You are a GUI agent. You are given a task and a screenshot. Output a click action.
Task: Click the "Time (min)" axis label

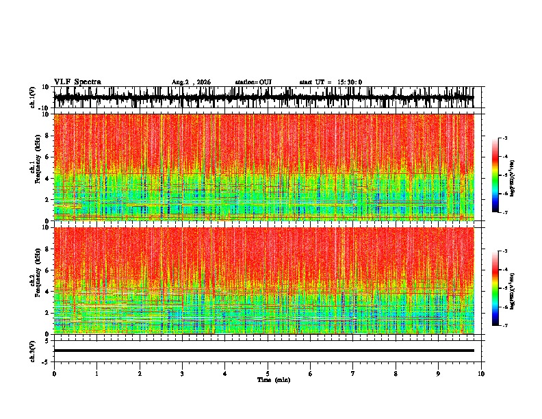click(x=274, y=380)
